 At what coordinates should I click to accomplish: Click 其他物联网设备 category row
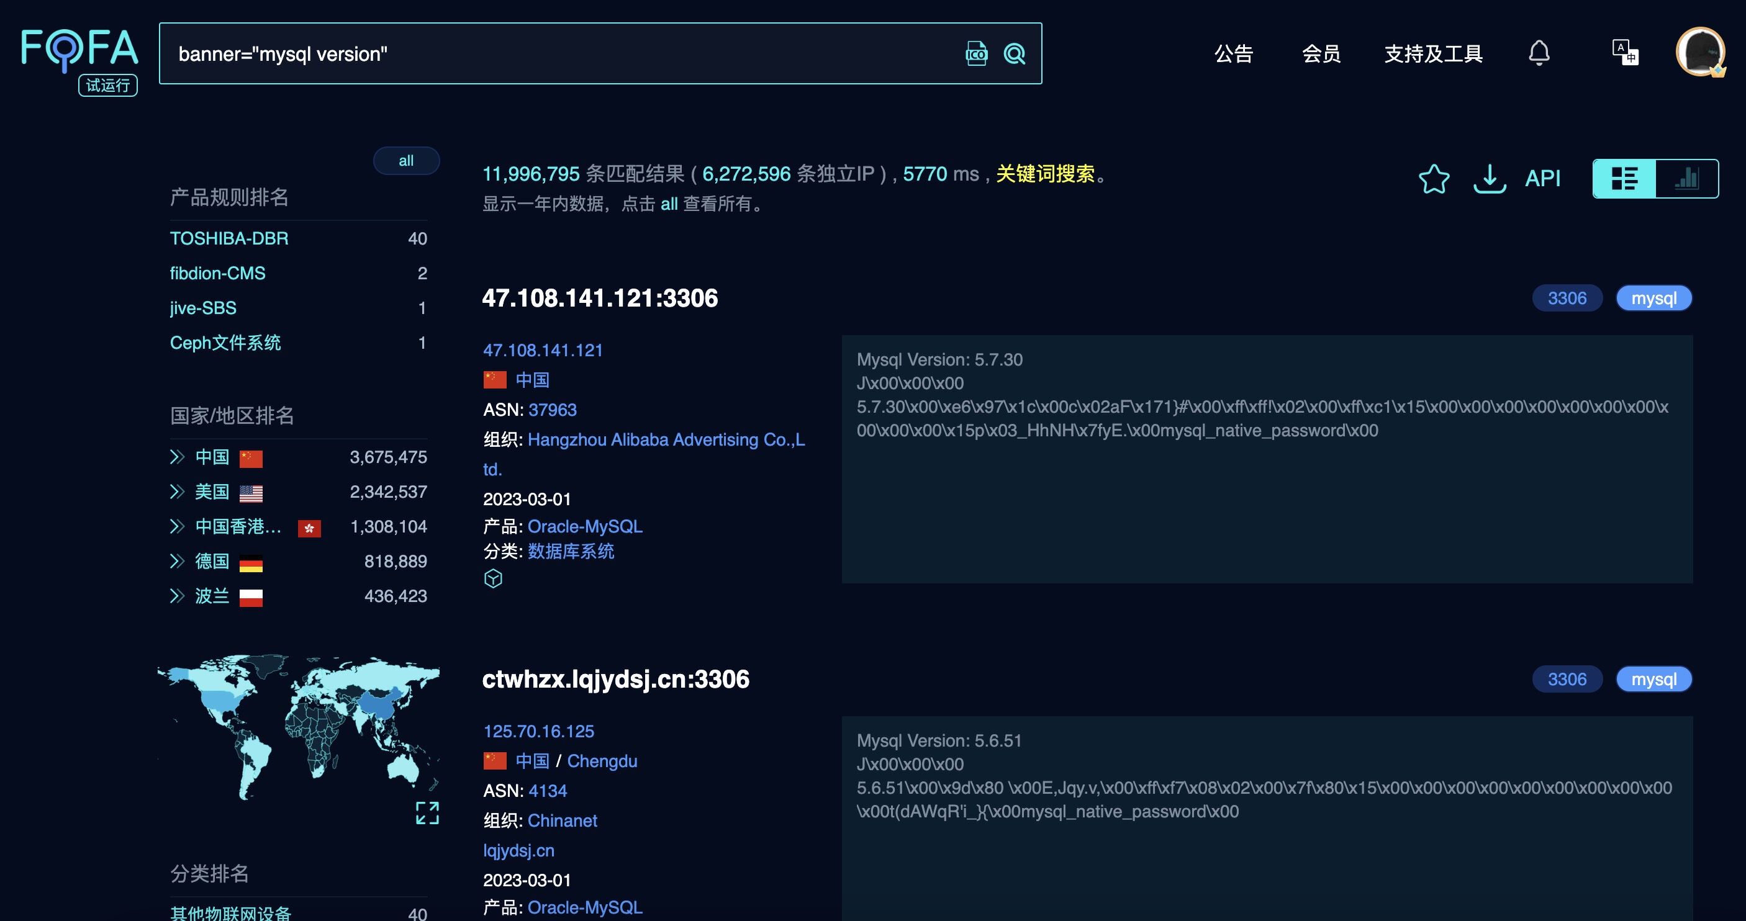[298, 912]
